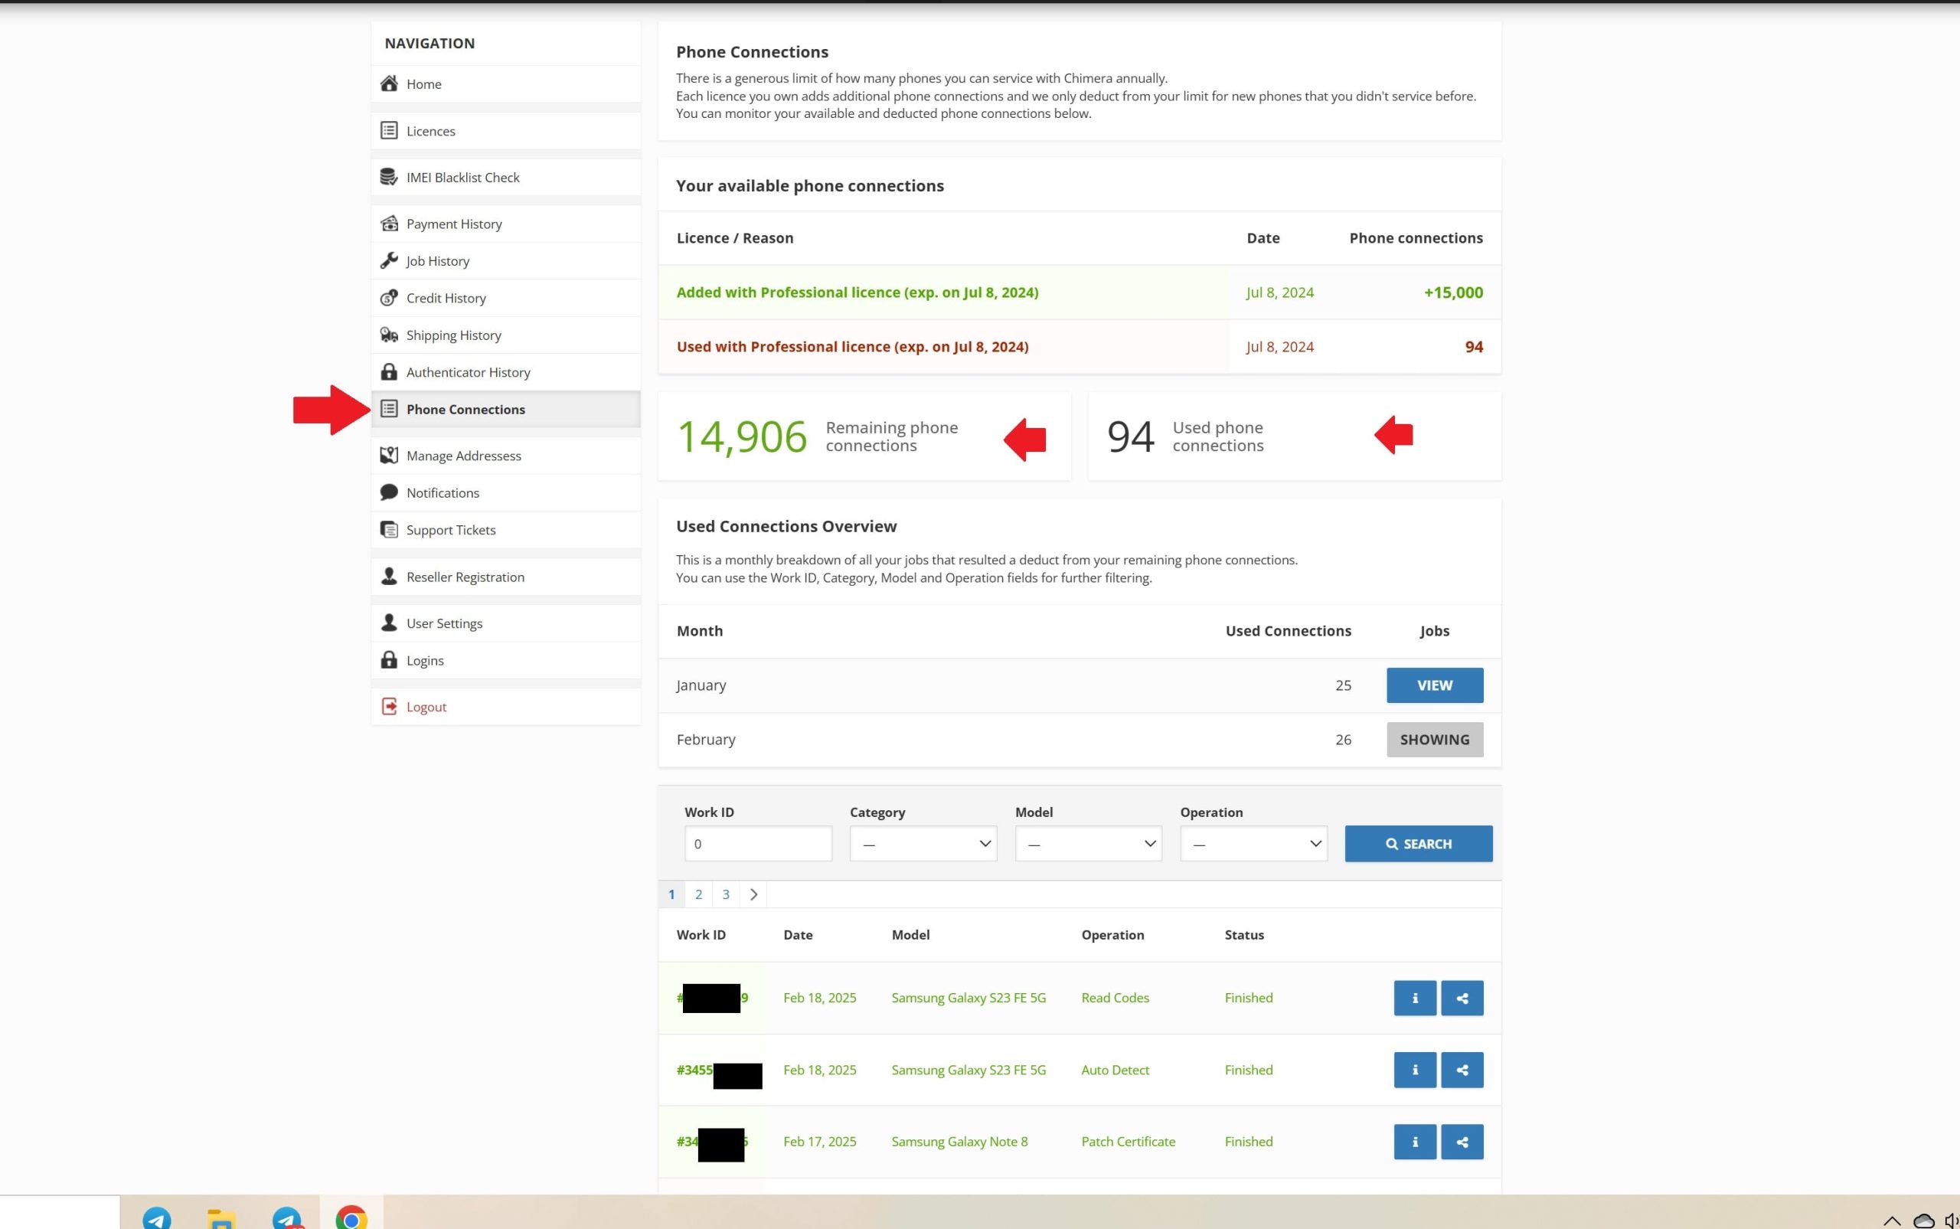This screenshot has width=1960, height=1229.
Task: Click the Notifications speech bubble icon
Action: pyautogui.click(x=389, y=492)
